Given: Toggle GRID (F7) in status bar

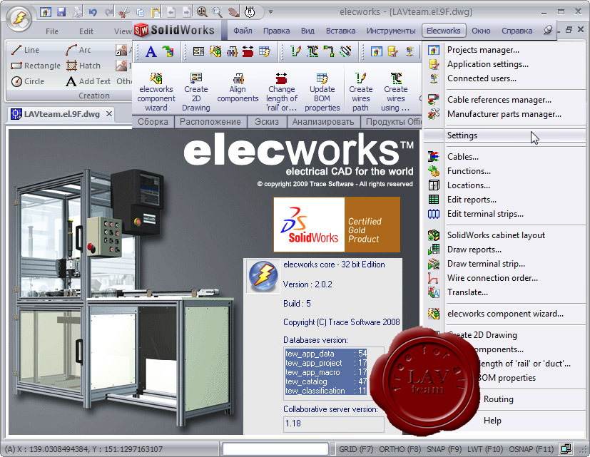Looking at the screenshot, I should tap(356, 449).
